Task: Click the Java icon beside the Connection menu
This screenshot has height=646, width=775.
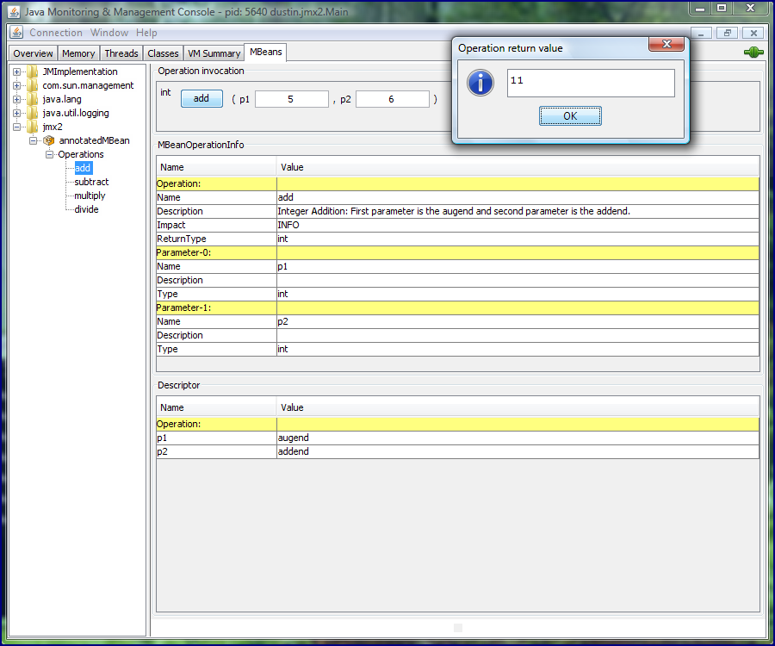Action: click(x=16, y=33)
